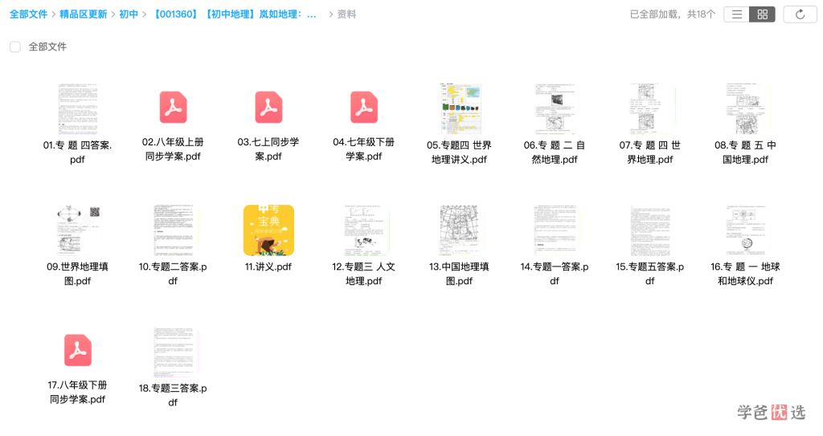Click file name 10.专题二答案.pdf
The width and height of the screenshot is (823, 436).
click(x=174, y=274)
